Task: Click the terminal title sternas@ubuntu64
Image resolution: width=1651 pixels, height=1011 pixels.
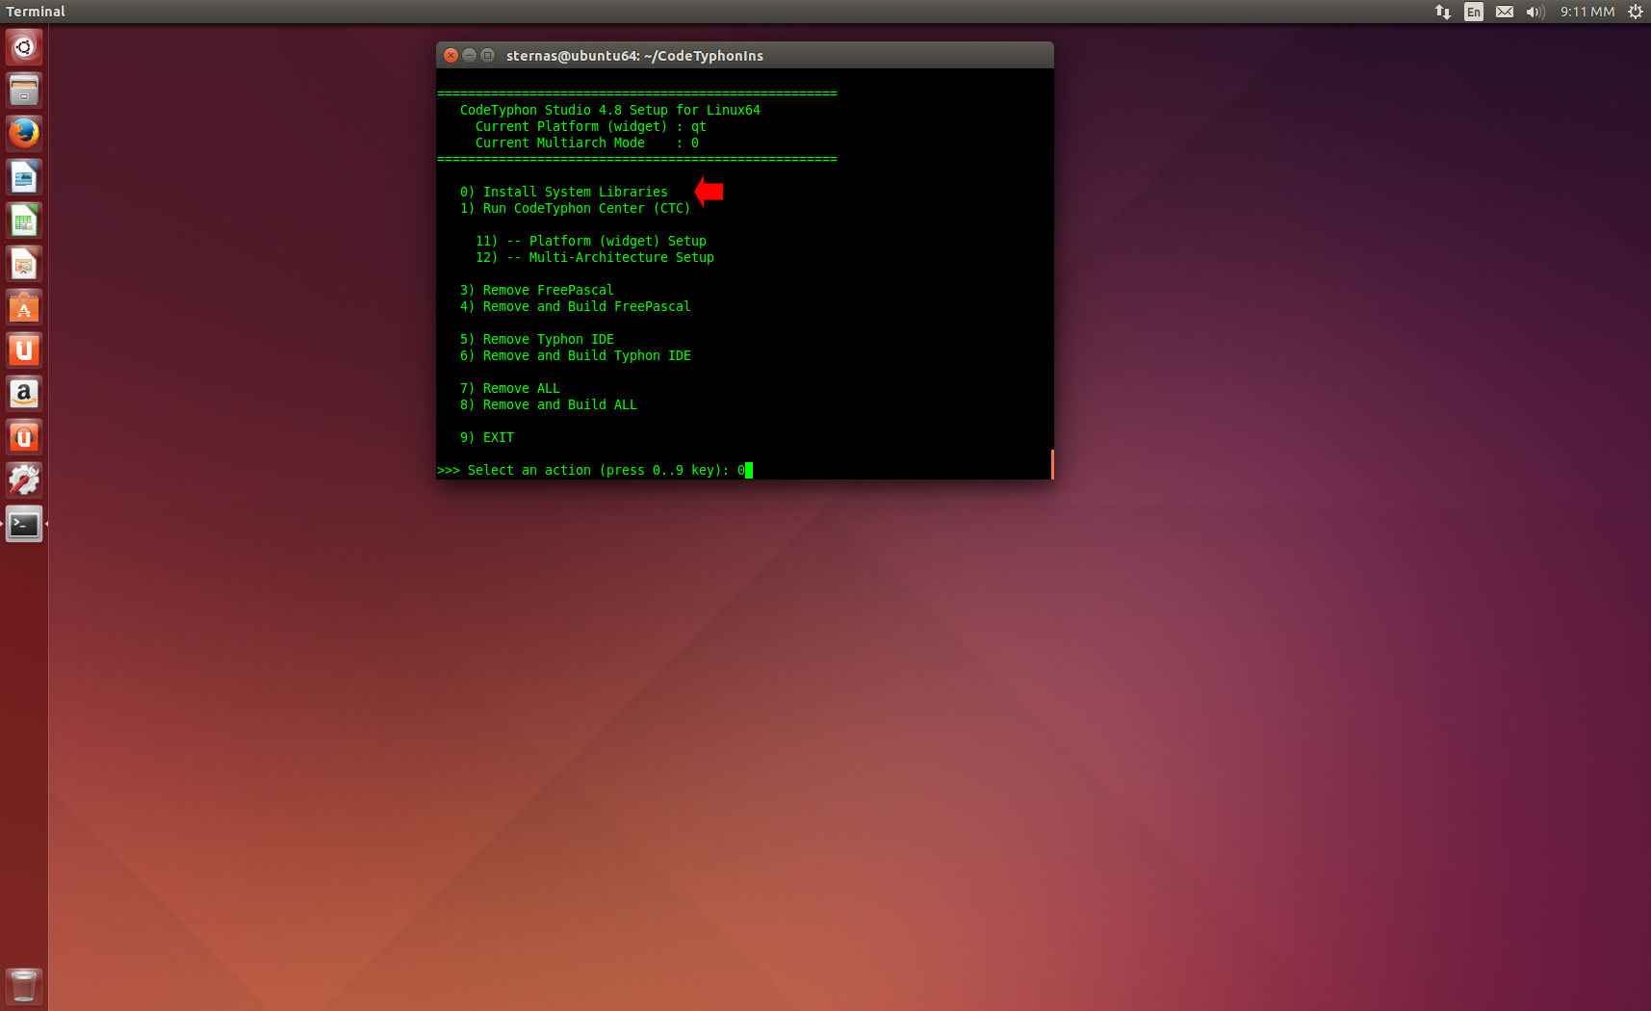Action: pyautogui.click(x=634, y=56)
